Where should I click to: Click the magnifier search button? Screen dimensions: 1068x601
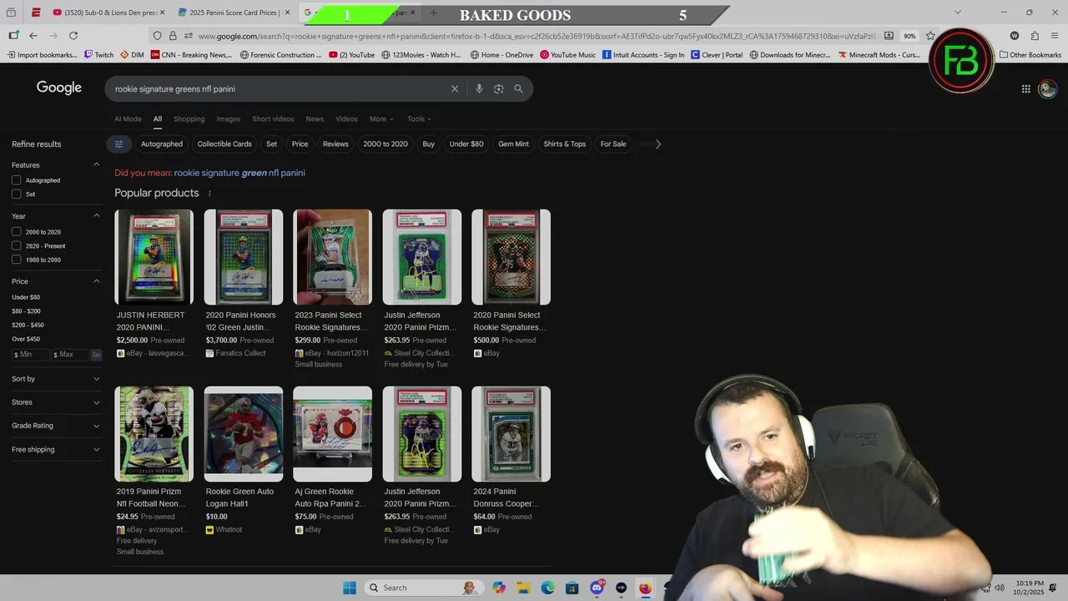tap(518, 88)
